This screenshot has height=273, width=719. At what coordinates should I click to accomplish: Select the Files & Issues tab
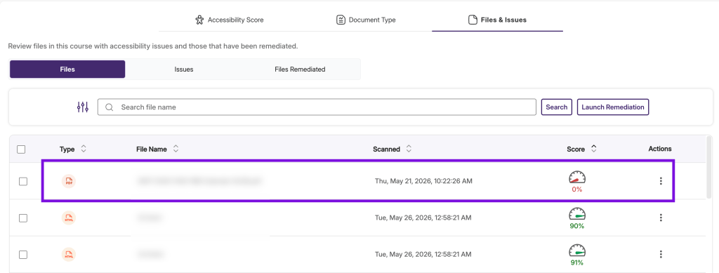coord(497,20)
